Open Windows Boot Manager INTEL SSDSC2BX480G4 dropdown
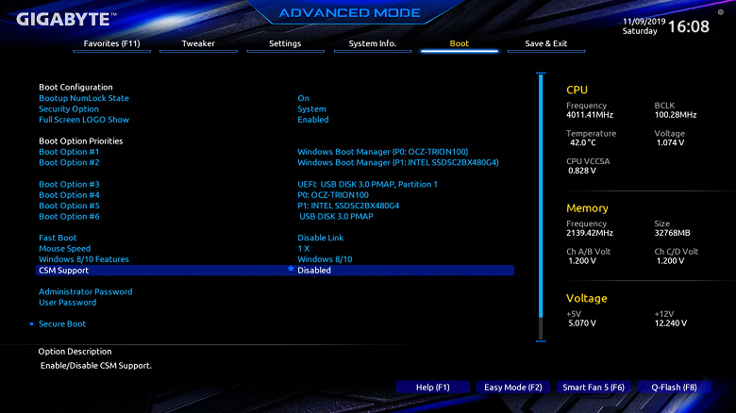736x413 pixels. pos(398,162)
